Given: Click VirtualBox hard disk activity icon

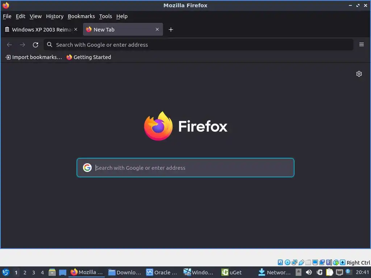Looking at the screenshot, I should tap(280, 262).
